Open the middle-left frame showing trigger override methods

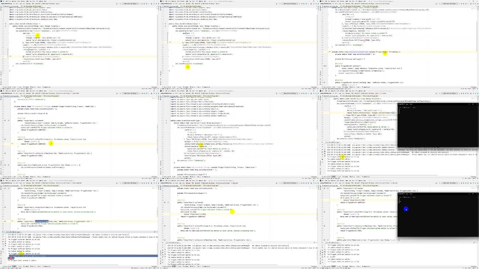pos(80,135)
